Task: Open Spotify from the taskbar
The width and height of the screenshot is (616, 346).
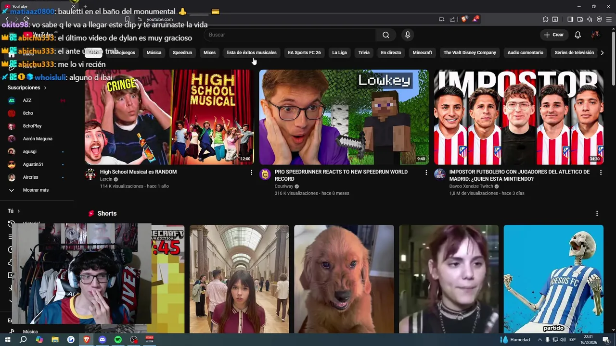Action: [x=118, y=340]
